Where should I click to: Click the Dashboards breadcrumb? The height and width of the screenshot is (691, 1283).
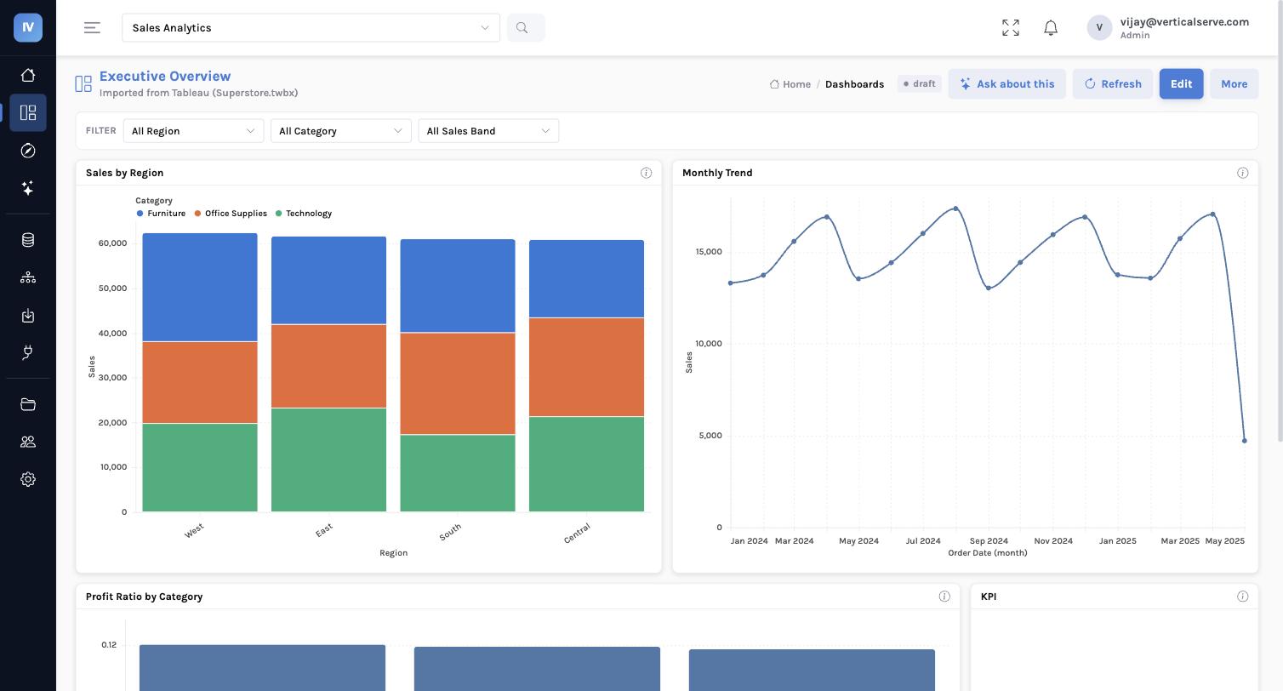(854, 84)
